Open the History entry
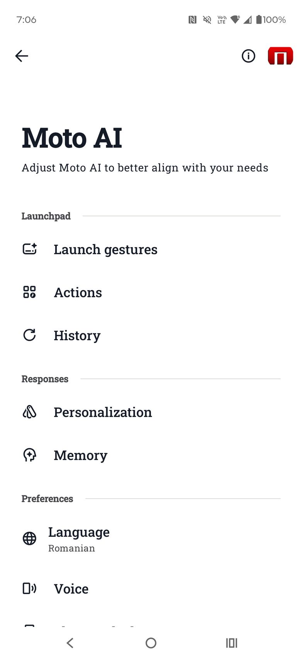The height and width of the screenshot is (659, 302). 77,335
